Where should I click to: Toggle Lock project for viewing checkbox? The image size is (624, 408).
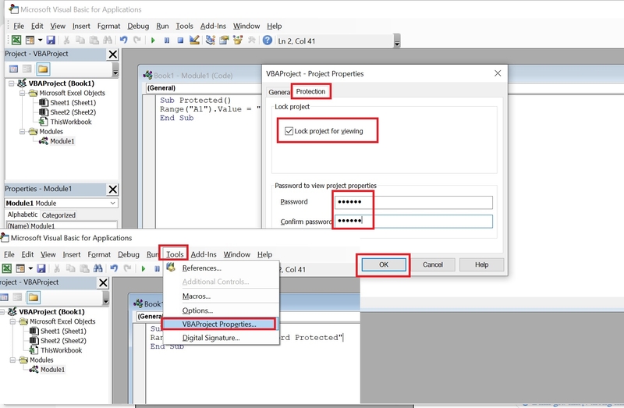click(289, 131)
